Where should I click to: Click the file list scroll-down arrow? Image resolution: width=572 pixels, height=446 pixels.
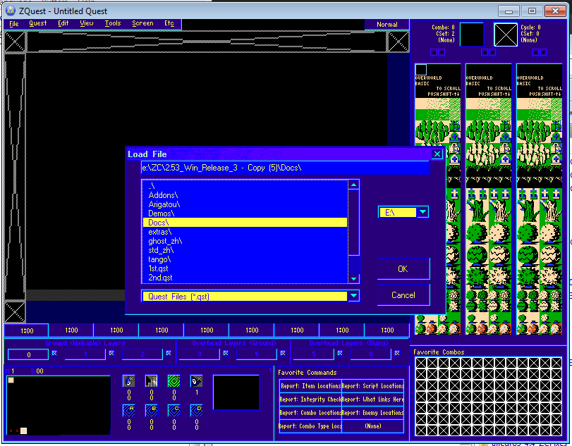[x=353, y=279]
